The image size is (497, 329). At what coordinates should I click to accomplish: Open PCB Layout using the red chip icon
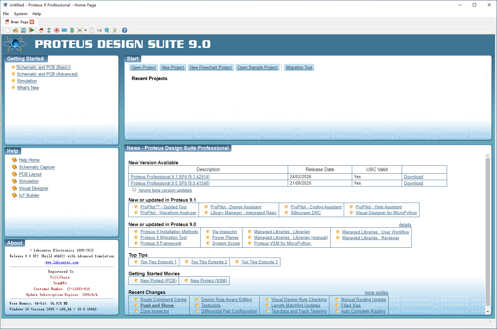pos(57,30)
